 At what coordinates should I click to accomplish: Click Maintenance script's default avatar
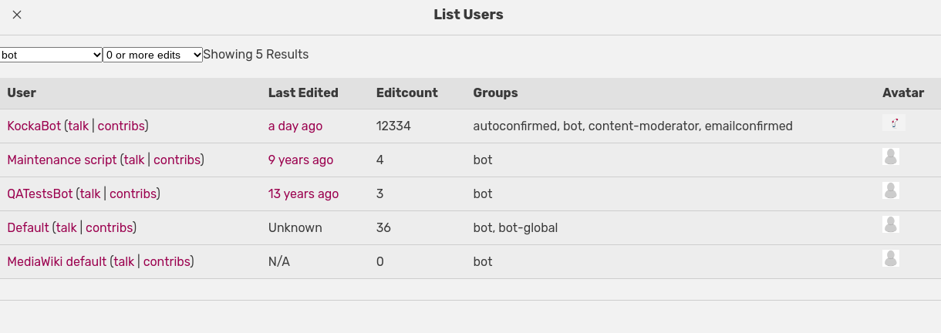(891, 157)
